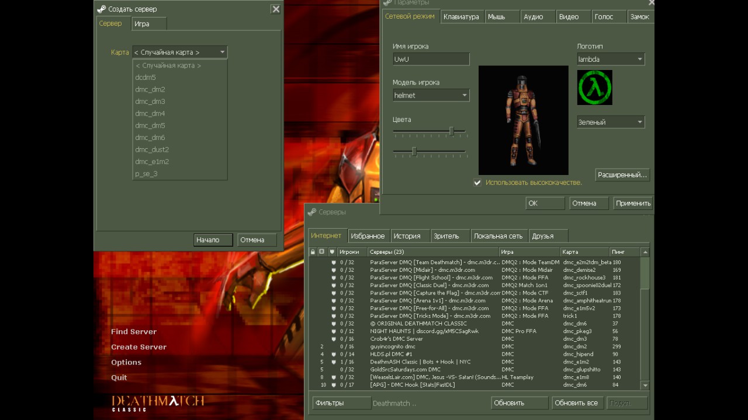This screenshot has height=420, width=748.
Task: Click the password lock column header icon
Action: (x=313, y=252)
